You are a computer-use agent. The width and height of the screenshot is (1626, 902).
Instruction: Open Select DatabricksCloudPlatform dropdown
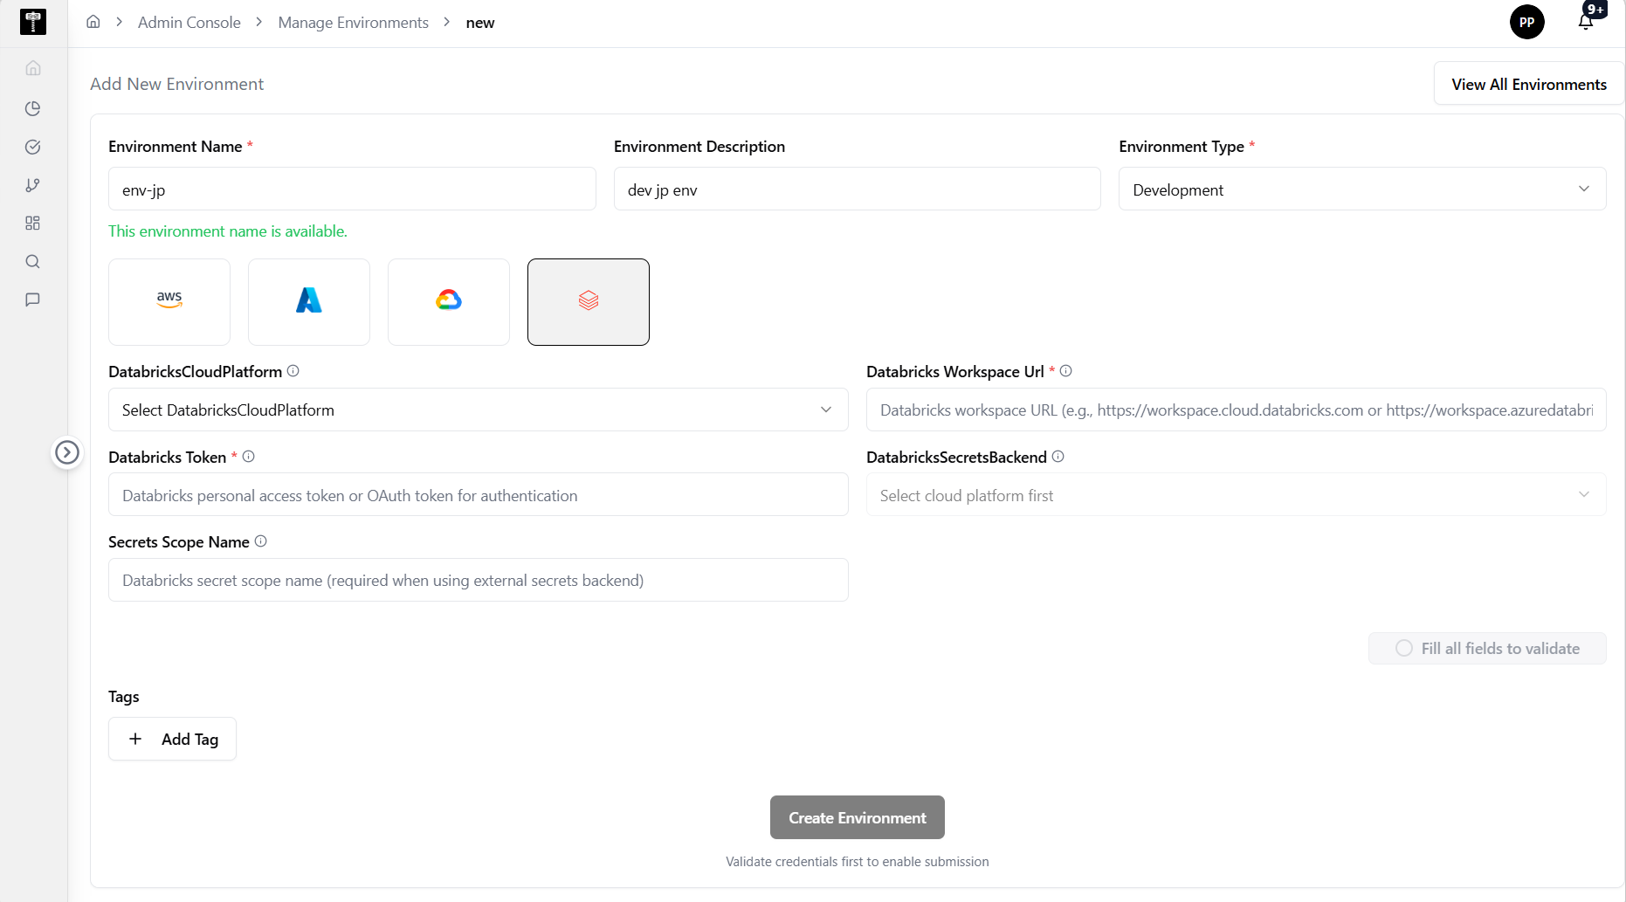[x=479, y=410]
